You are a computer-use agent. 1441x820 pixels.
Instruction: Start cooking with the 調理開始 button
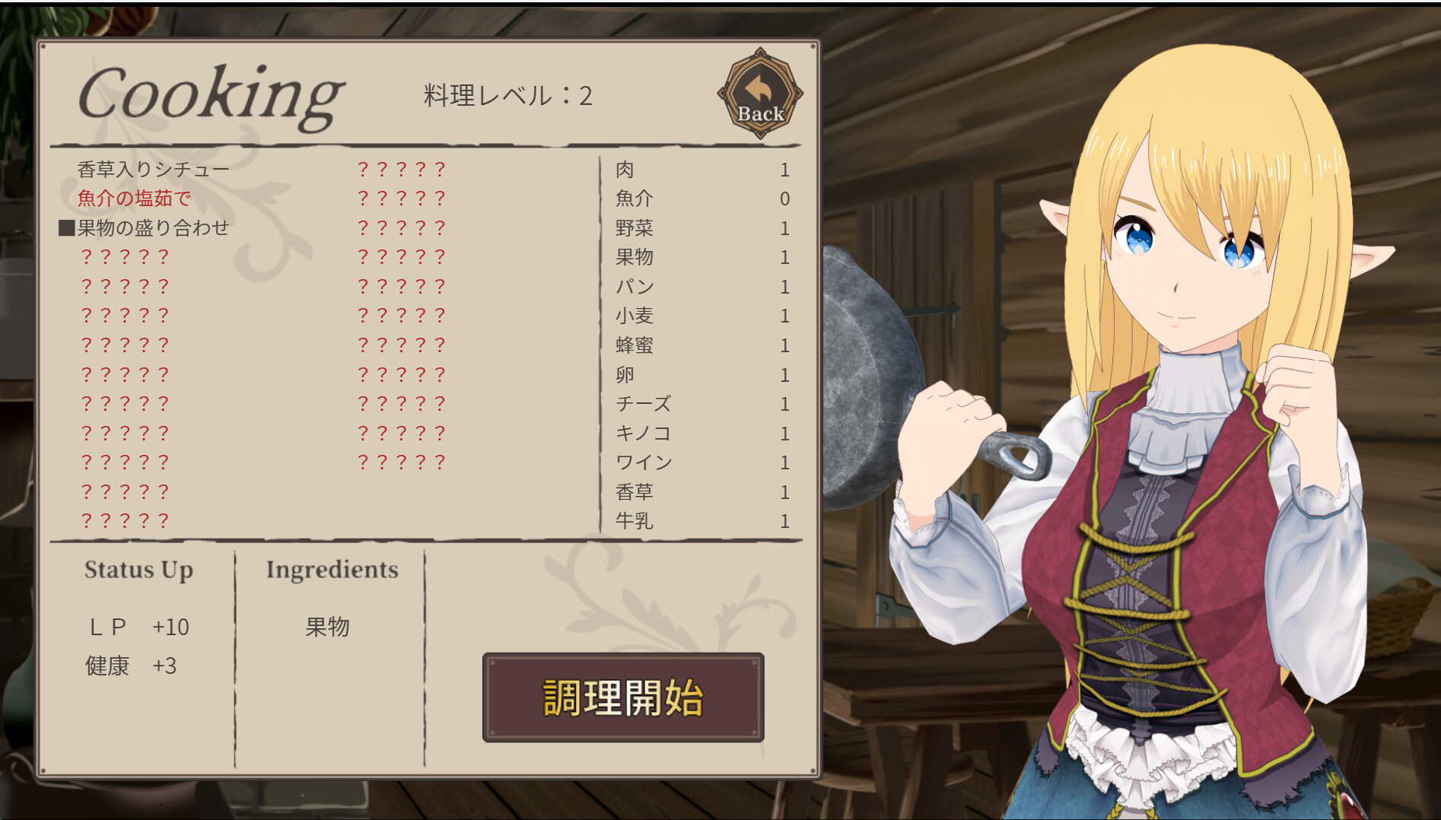[623, 697]
